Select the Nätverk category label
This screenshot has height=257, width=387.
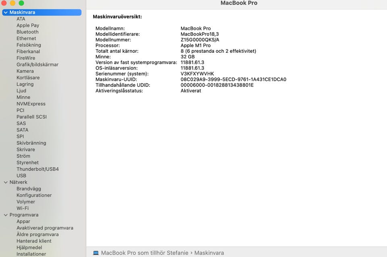pos(18,182)
